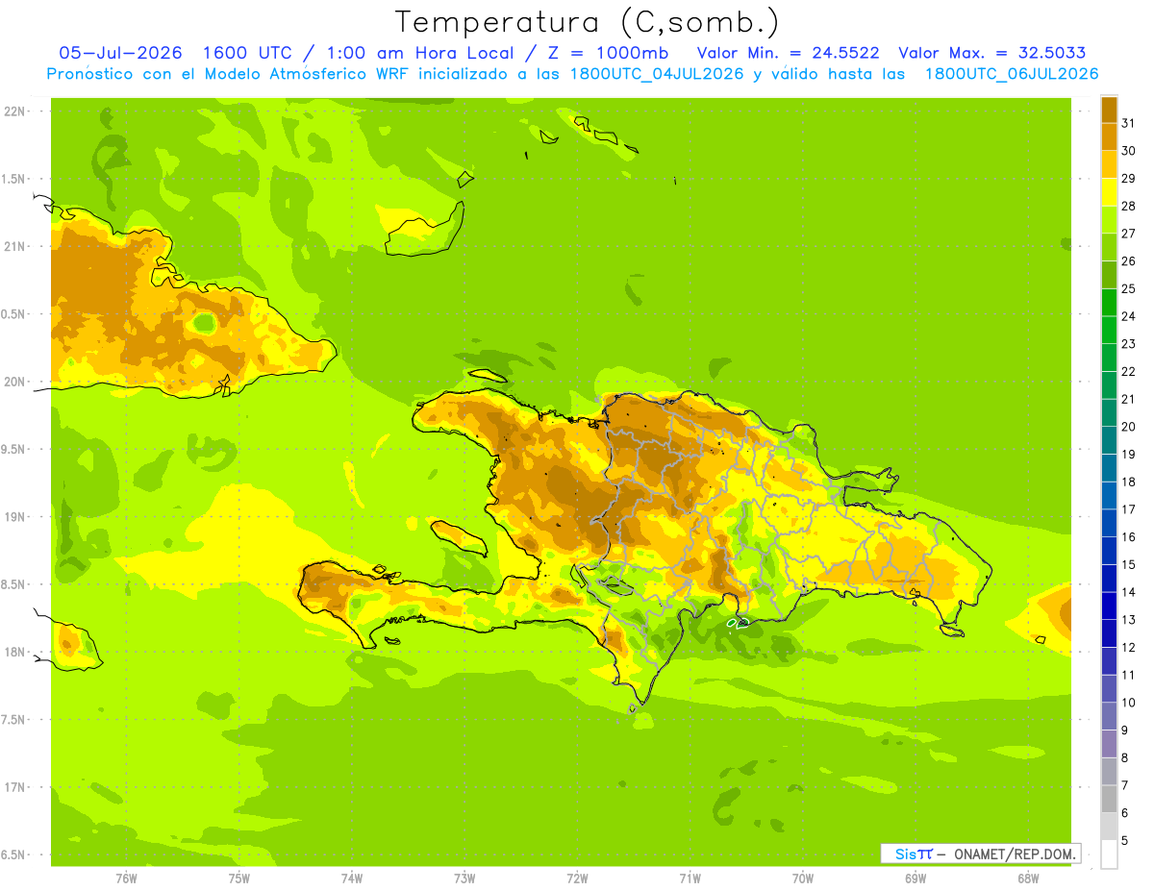Click the '21N' latitude label
The width and height of the screenshot is (1154, 891).
pos(14,246)
